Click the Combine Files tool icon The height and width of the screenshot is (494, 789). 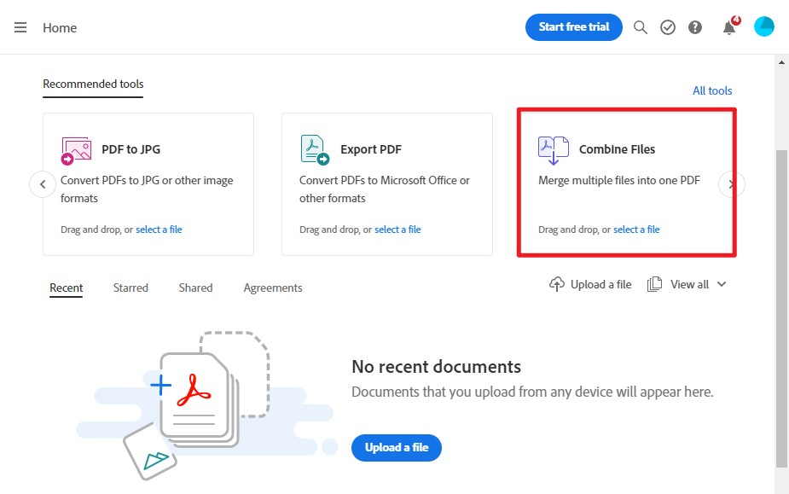click(553, 149)
